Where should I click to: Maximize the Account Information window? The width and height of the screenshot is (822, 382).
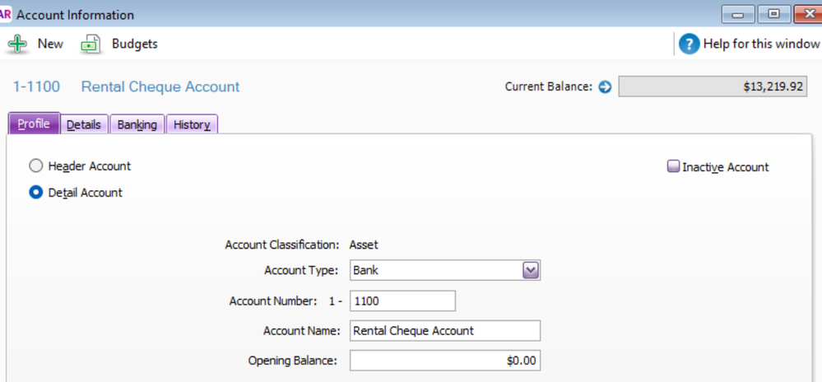click(773, 14)
